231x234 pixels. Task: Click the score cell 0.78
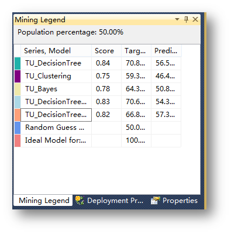(106, 89)
